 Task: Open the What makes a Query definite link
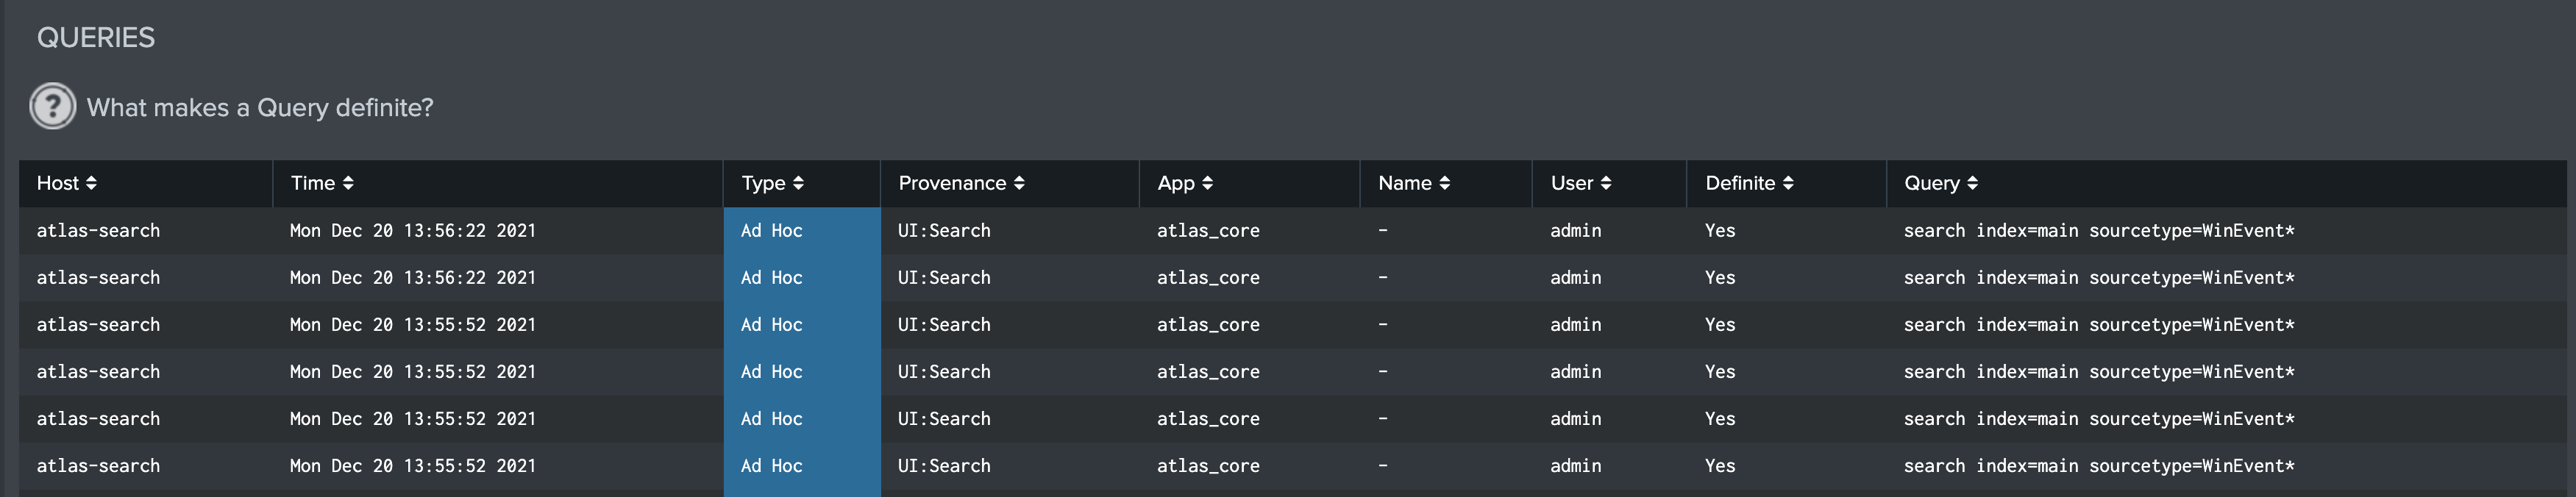point(260,106)
